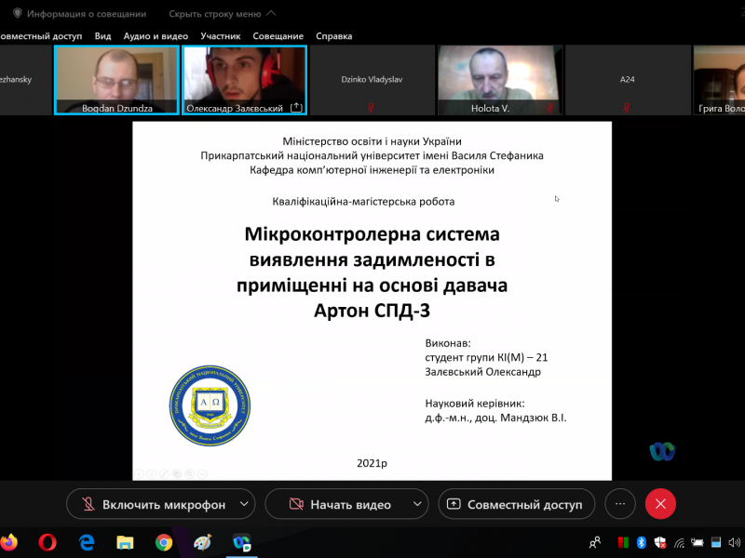
Task: Click the Webex logo beside the slide
Action: click(x=662, y=451)
